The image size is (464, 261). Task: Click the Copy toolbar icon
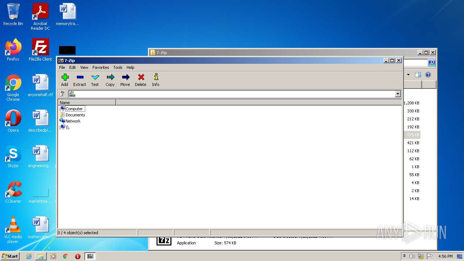pyautogui.click(x=110, y=80)
